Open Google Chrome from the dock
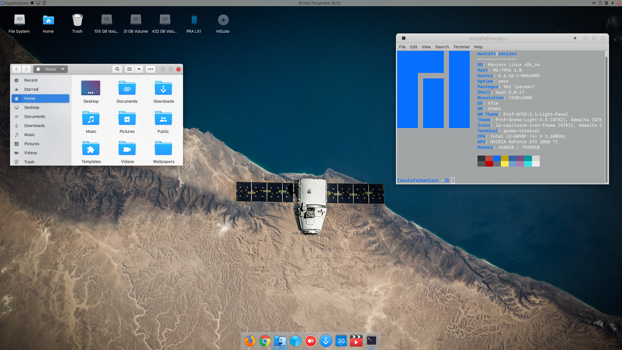The image size is (622, 350). click(265, 341)
